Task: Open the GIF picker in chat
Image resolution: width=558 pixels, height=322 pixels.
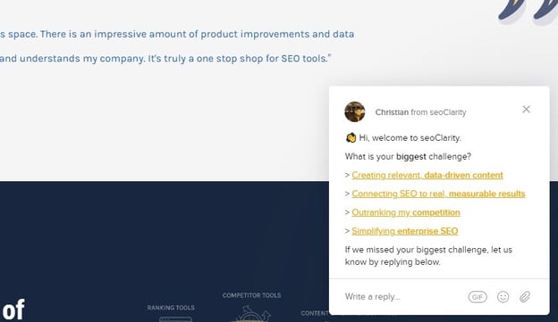Action: pos(478,297)
